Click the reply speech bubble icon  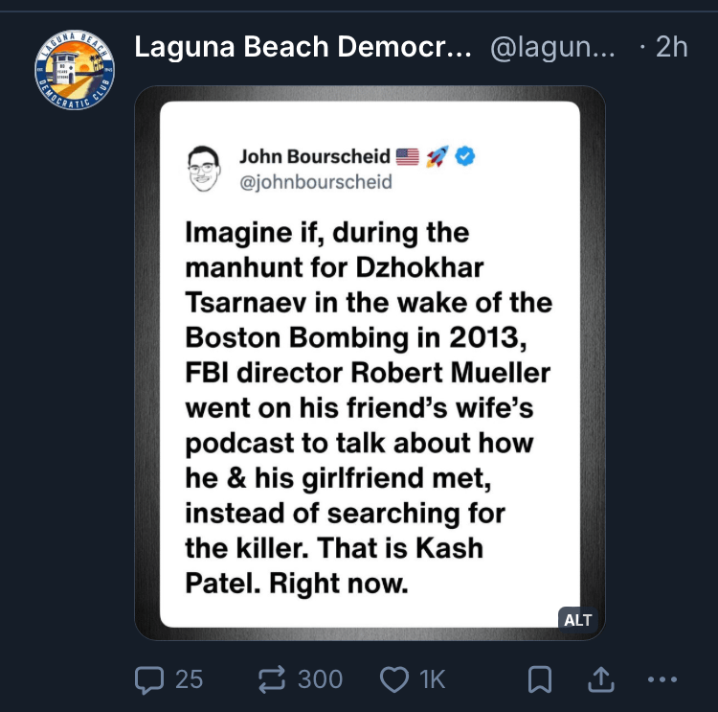click(x=148, y=679)
